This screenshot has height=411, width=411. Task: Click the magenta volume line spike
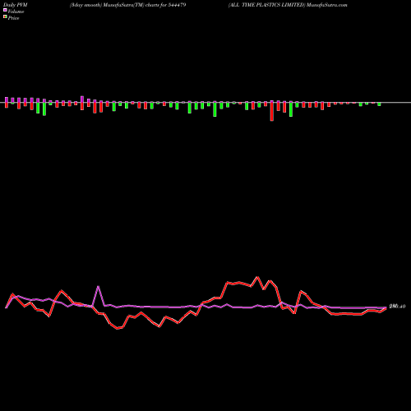click(98, 287)
